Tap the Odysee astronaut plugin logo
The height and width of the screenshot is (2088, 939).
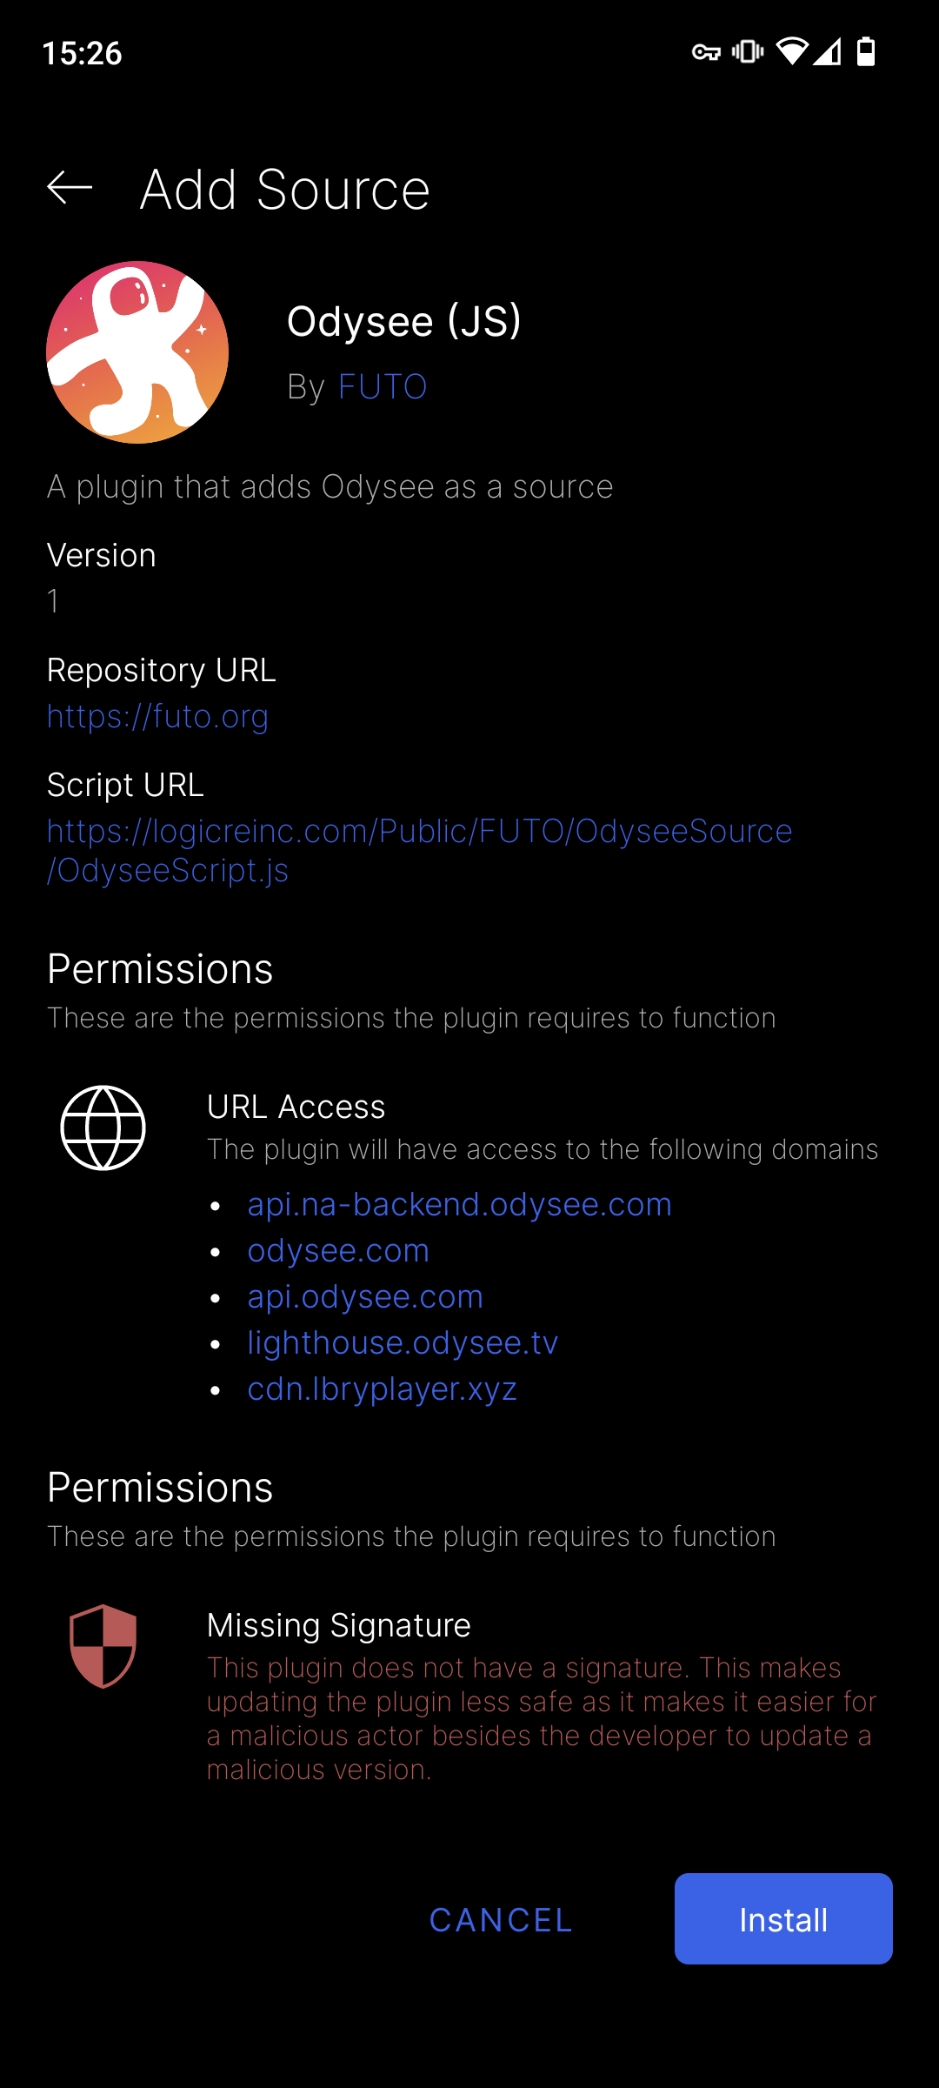[137, 352]
